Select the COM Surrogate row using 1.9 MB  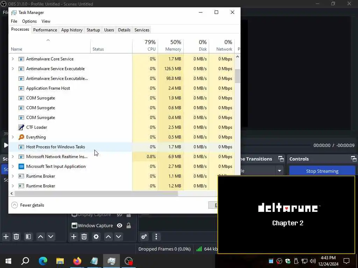[121, 98]
